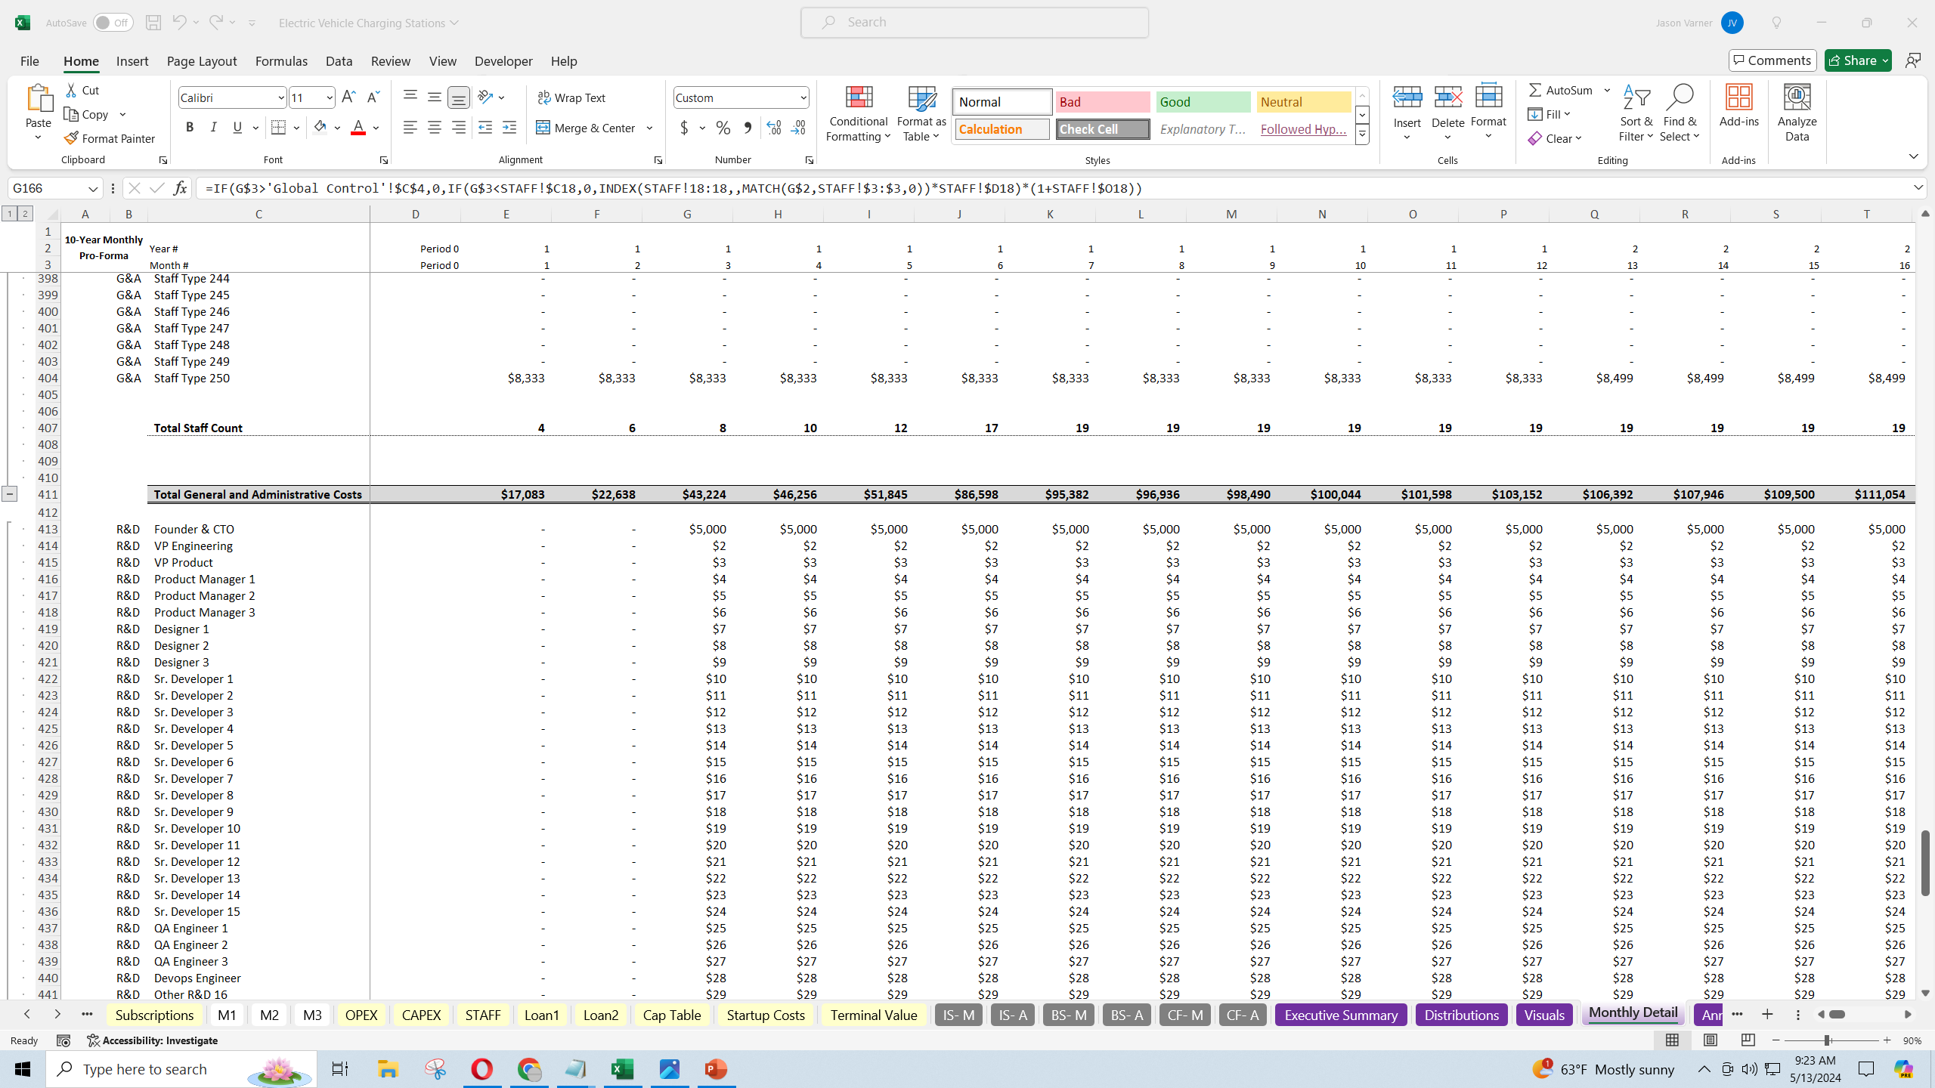Open the Custom number format dropdown
The image size is (1935, 1088).
803,97
